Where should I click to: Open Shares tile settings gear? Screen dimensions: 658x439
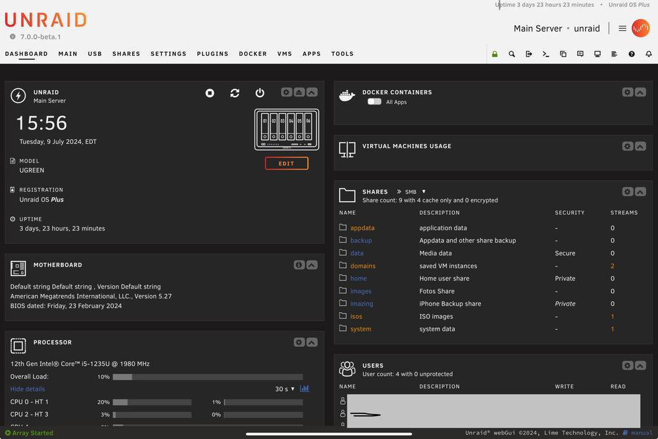click(628, 192)
